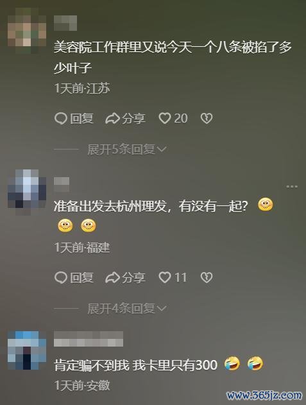Expand 展开5条回复 replies
Image resolution: width=306 pixels, height=405 pixels.
click(x=127, y=149)
